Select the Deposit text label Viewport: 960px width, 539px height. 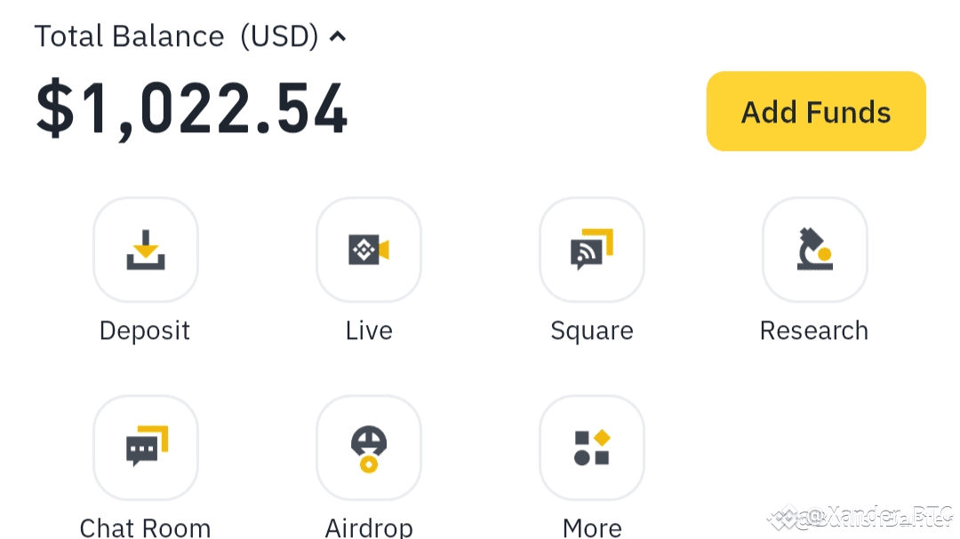[145, 331]
